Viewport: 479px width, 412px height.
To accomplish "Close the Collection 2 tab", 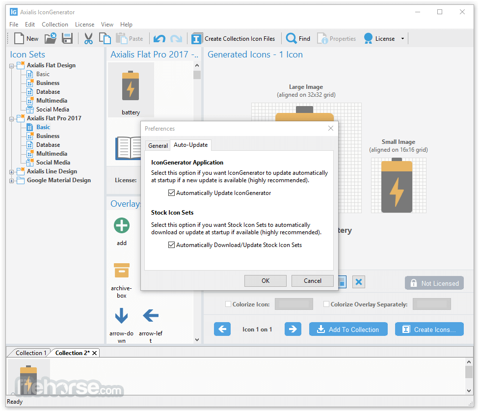I will coord(95,353).
